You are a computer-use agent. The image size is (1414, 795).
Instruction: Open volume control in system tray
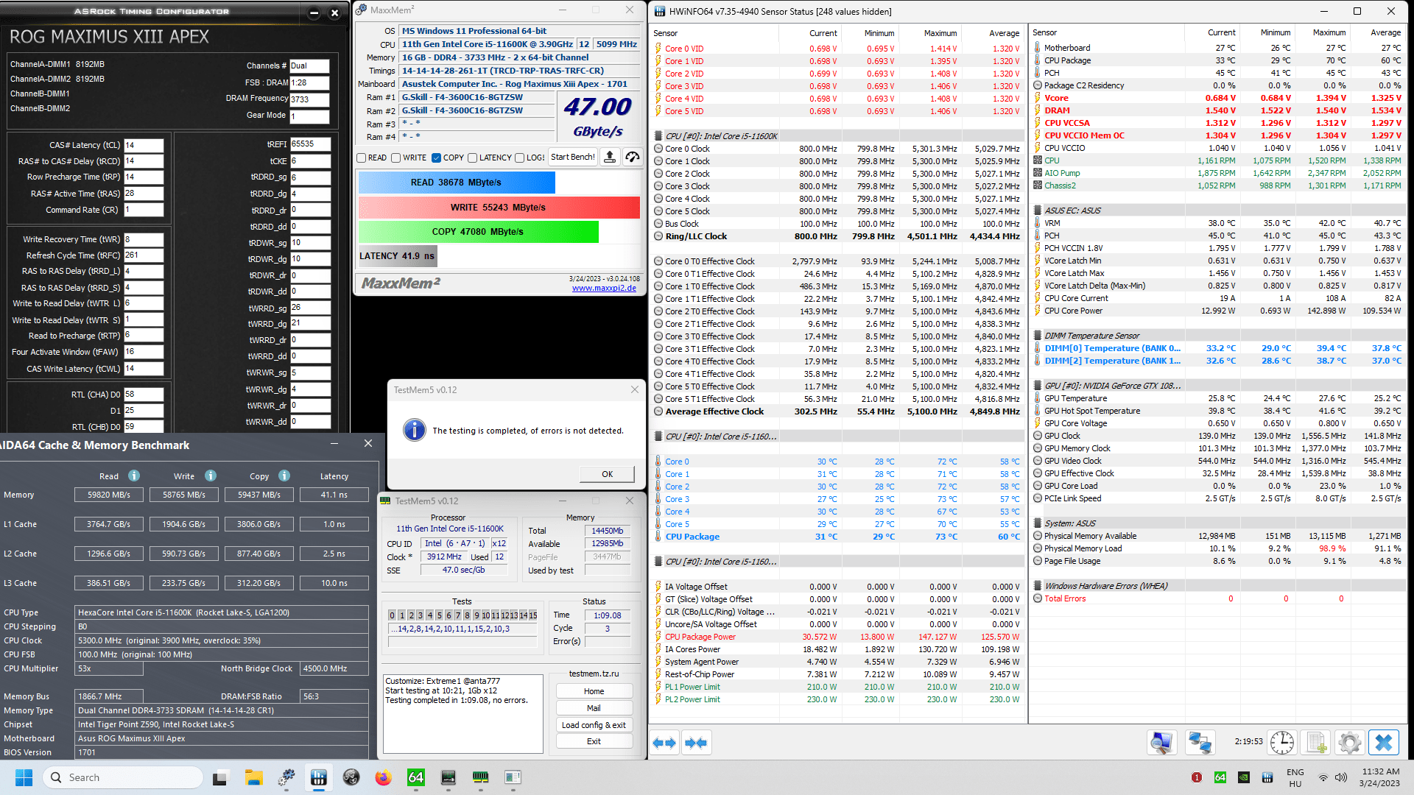[1341, 777]
